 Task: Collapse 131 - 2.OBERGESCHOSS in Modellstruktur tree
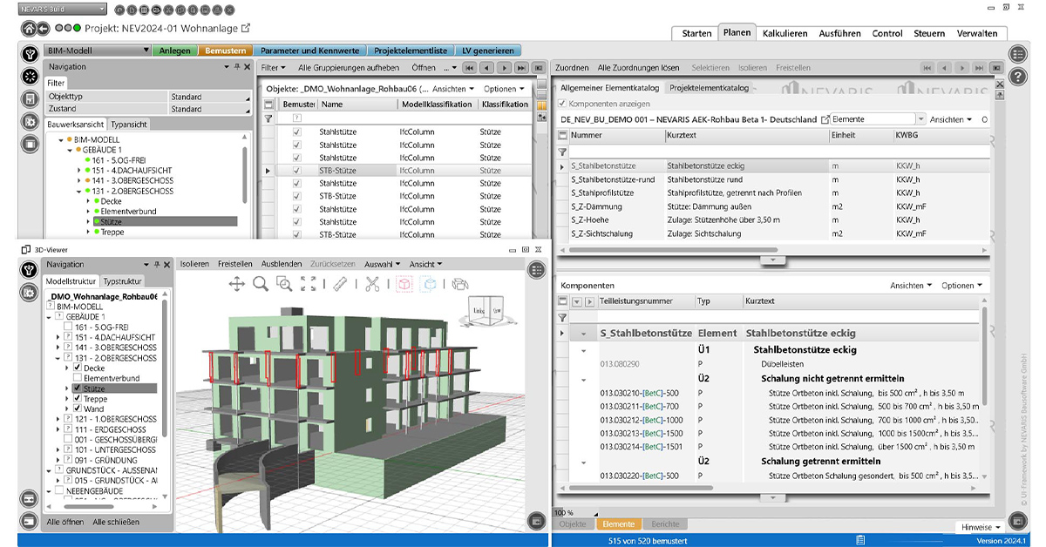click(58, 358)
